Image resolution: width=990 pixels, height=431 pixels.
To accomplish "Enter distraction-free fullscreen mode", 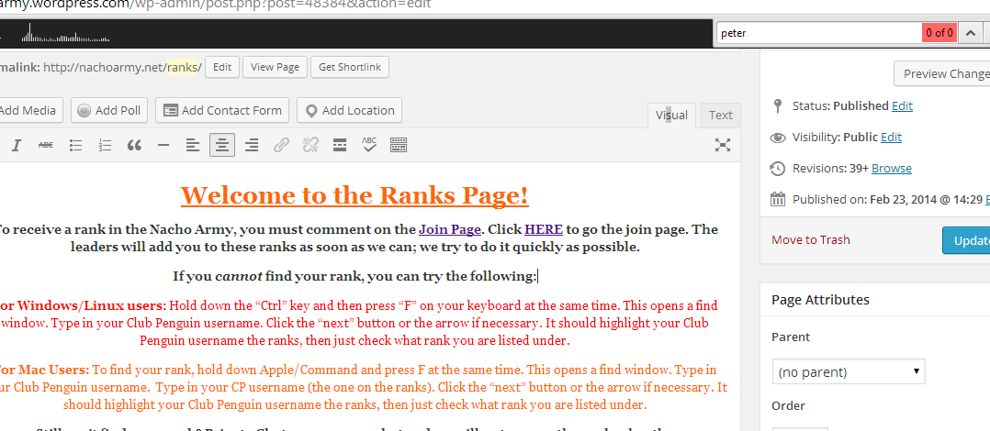I will click(x=723, y=145).
